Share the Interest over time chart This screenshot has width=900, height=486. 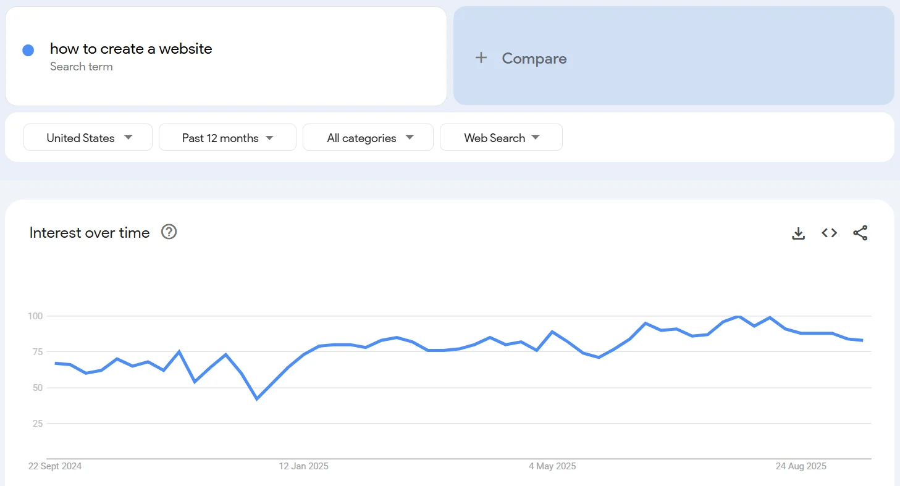(860, 233)
